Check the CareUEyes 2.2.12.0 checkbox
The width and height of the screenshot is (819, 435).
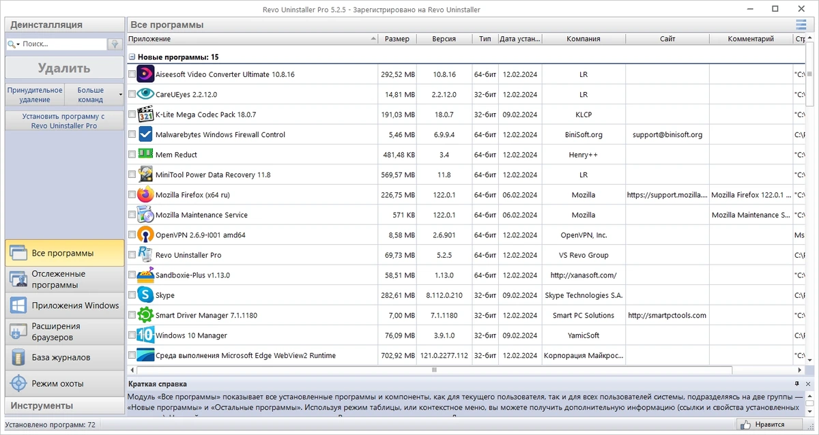click(132, 94)
